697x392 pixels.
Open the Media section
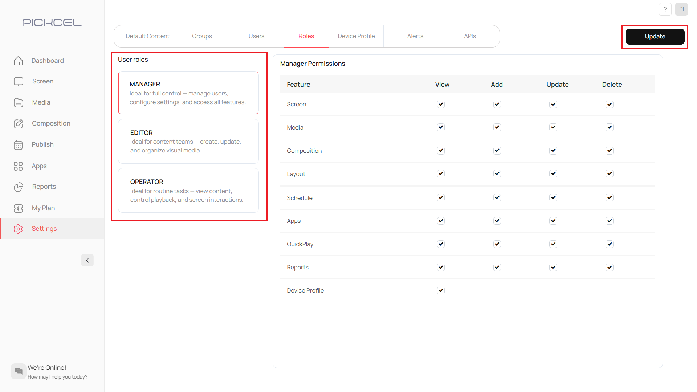(x=41, y=102)
